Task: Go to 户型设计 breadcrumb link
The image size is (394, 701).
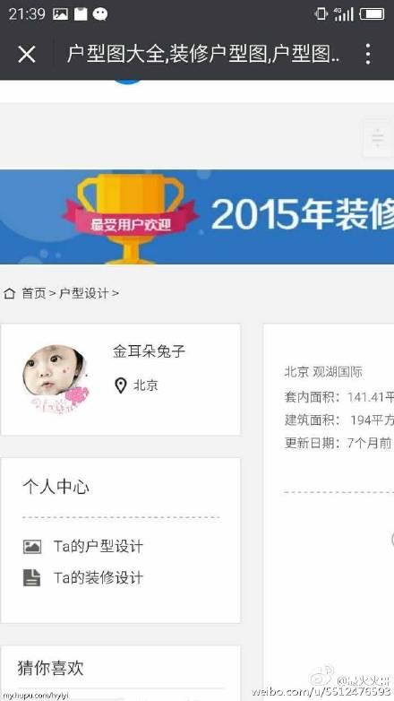Action: (83, 293)
